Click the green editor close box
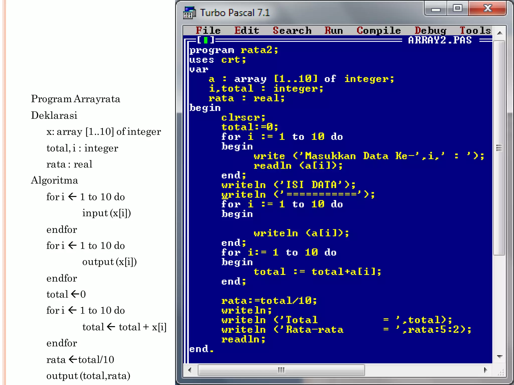The image size is (514, 385). click(x=206, y=40)
